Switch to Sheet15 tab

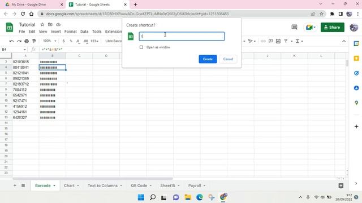click(x=167, y=186)
